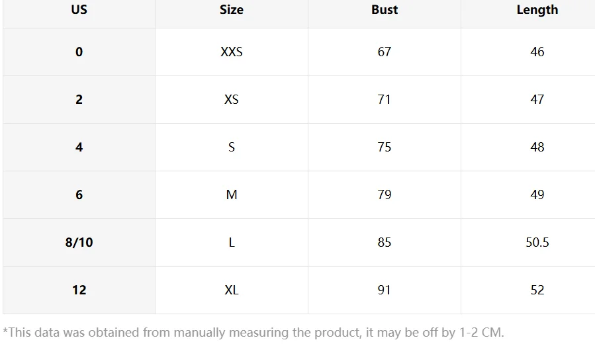Click US size 4 row header
Image resolution: width=595 pixels, height=344 pixels.
pos(79,147)
